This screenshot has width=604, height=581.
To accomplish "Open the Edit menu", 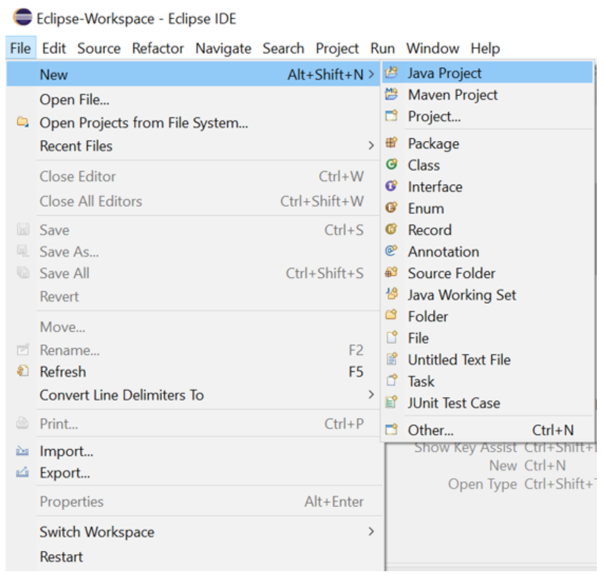I will 54,48.
